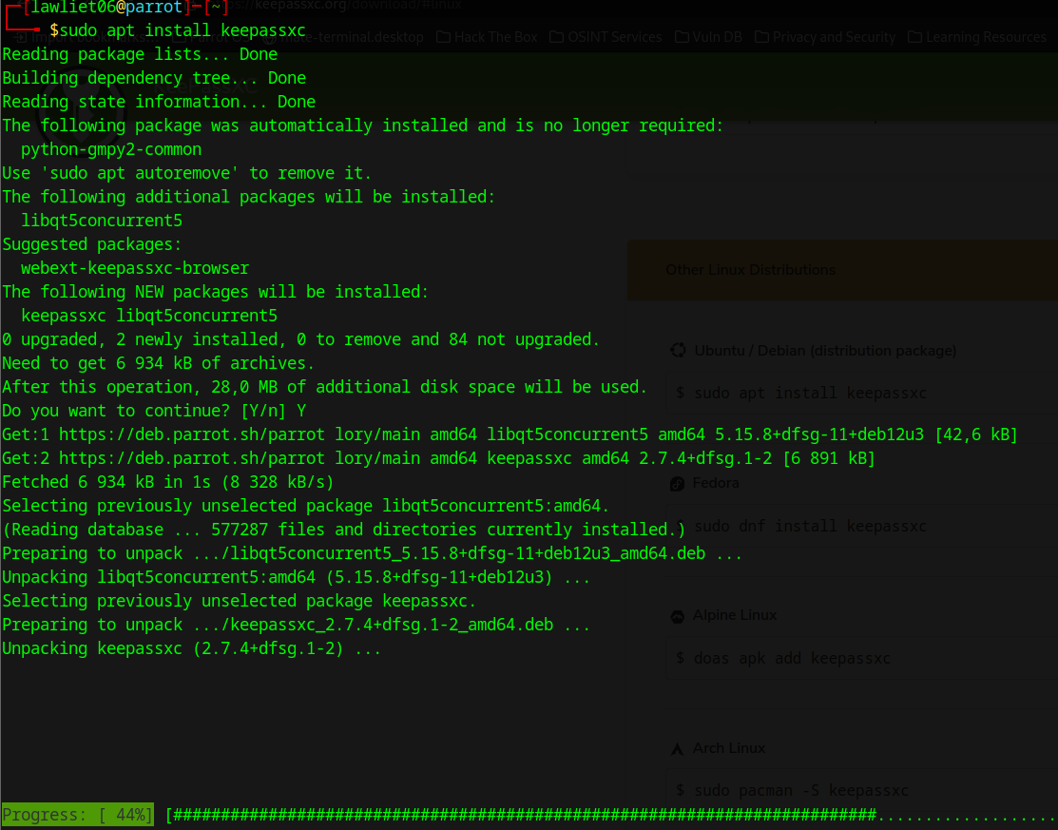Click the Other Linux Distributions heading
Image resolution: width=1058 pixels, height=830 pixels.
tap(750, 270)
